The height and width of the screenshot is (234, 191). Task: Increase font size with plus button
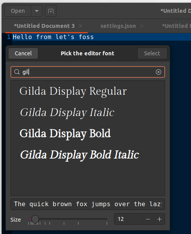click(x=159, y=219)
